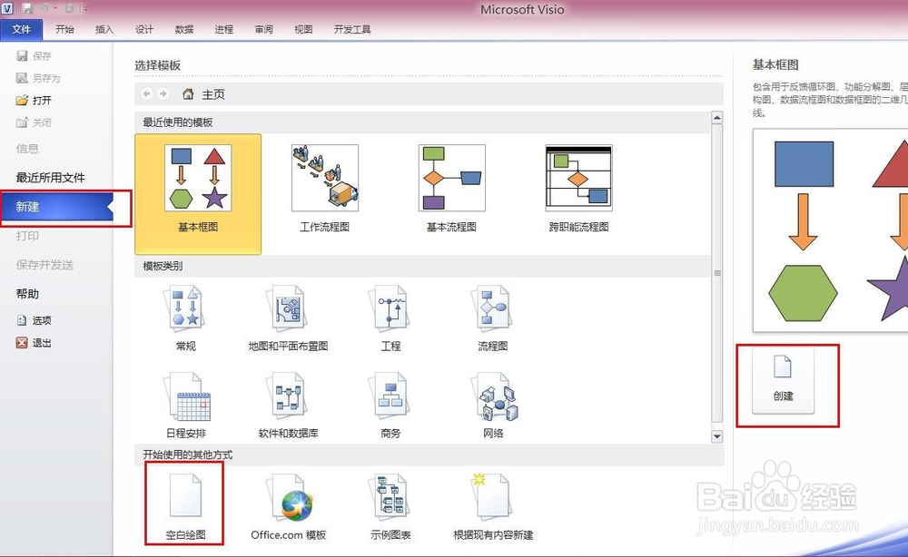Click the 创建 button
Viewport: 908px width, 557px height.
783,380
